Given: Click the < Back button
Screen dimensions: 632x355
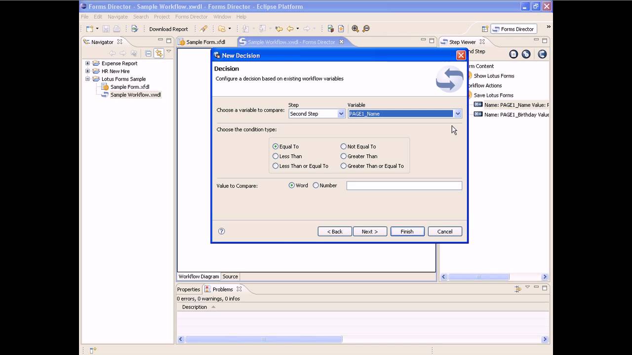Looking at the screenshot, I should 335,231.
